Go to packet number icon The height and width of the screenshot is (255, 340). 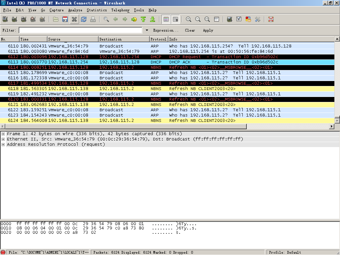[134, 19]
